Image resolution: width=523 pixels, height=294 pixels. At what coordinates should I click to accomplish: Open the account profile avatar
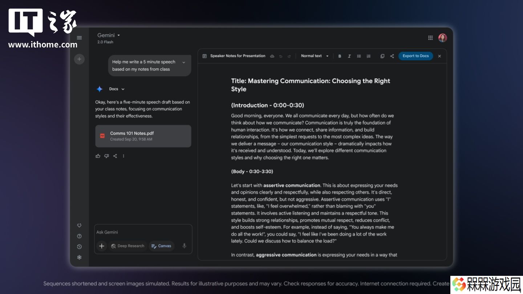click(442, 38)
